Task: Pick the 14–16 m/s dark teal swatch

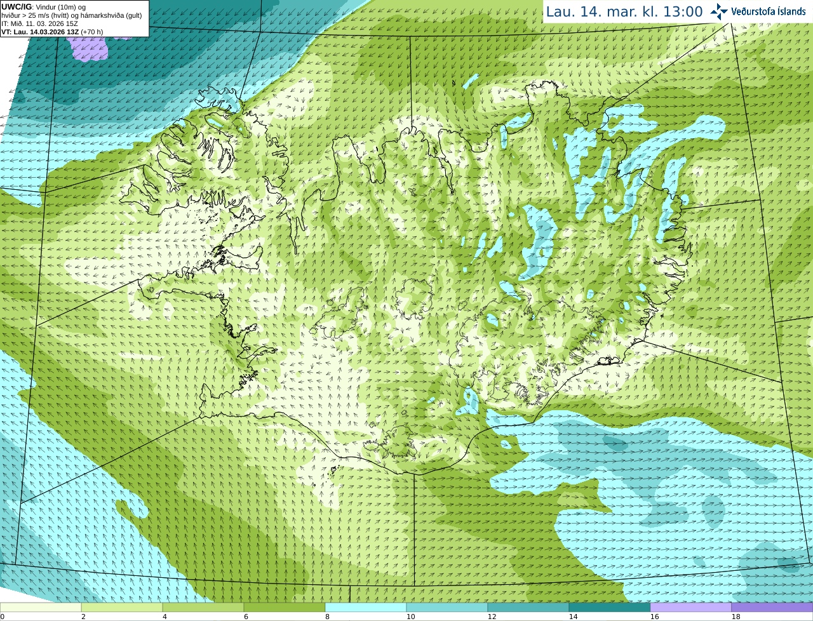Action: tap(610, 608)
